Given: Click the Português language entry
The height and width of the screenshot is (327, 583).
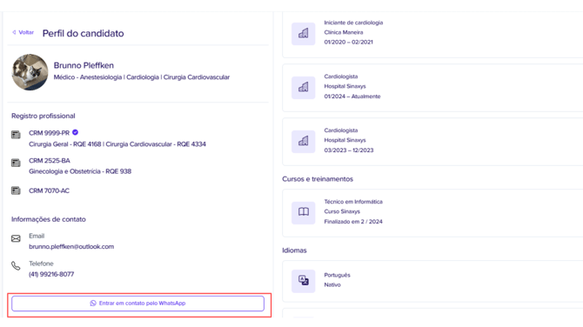Looking at the screenshot, I should (338, 276).
